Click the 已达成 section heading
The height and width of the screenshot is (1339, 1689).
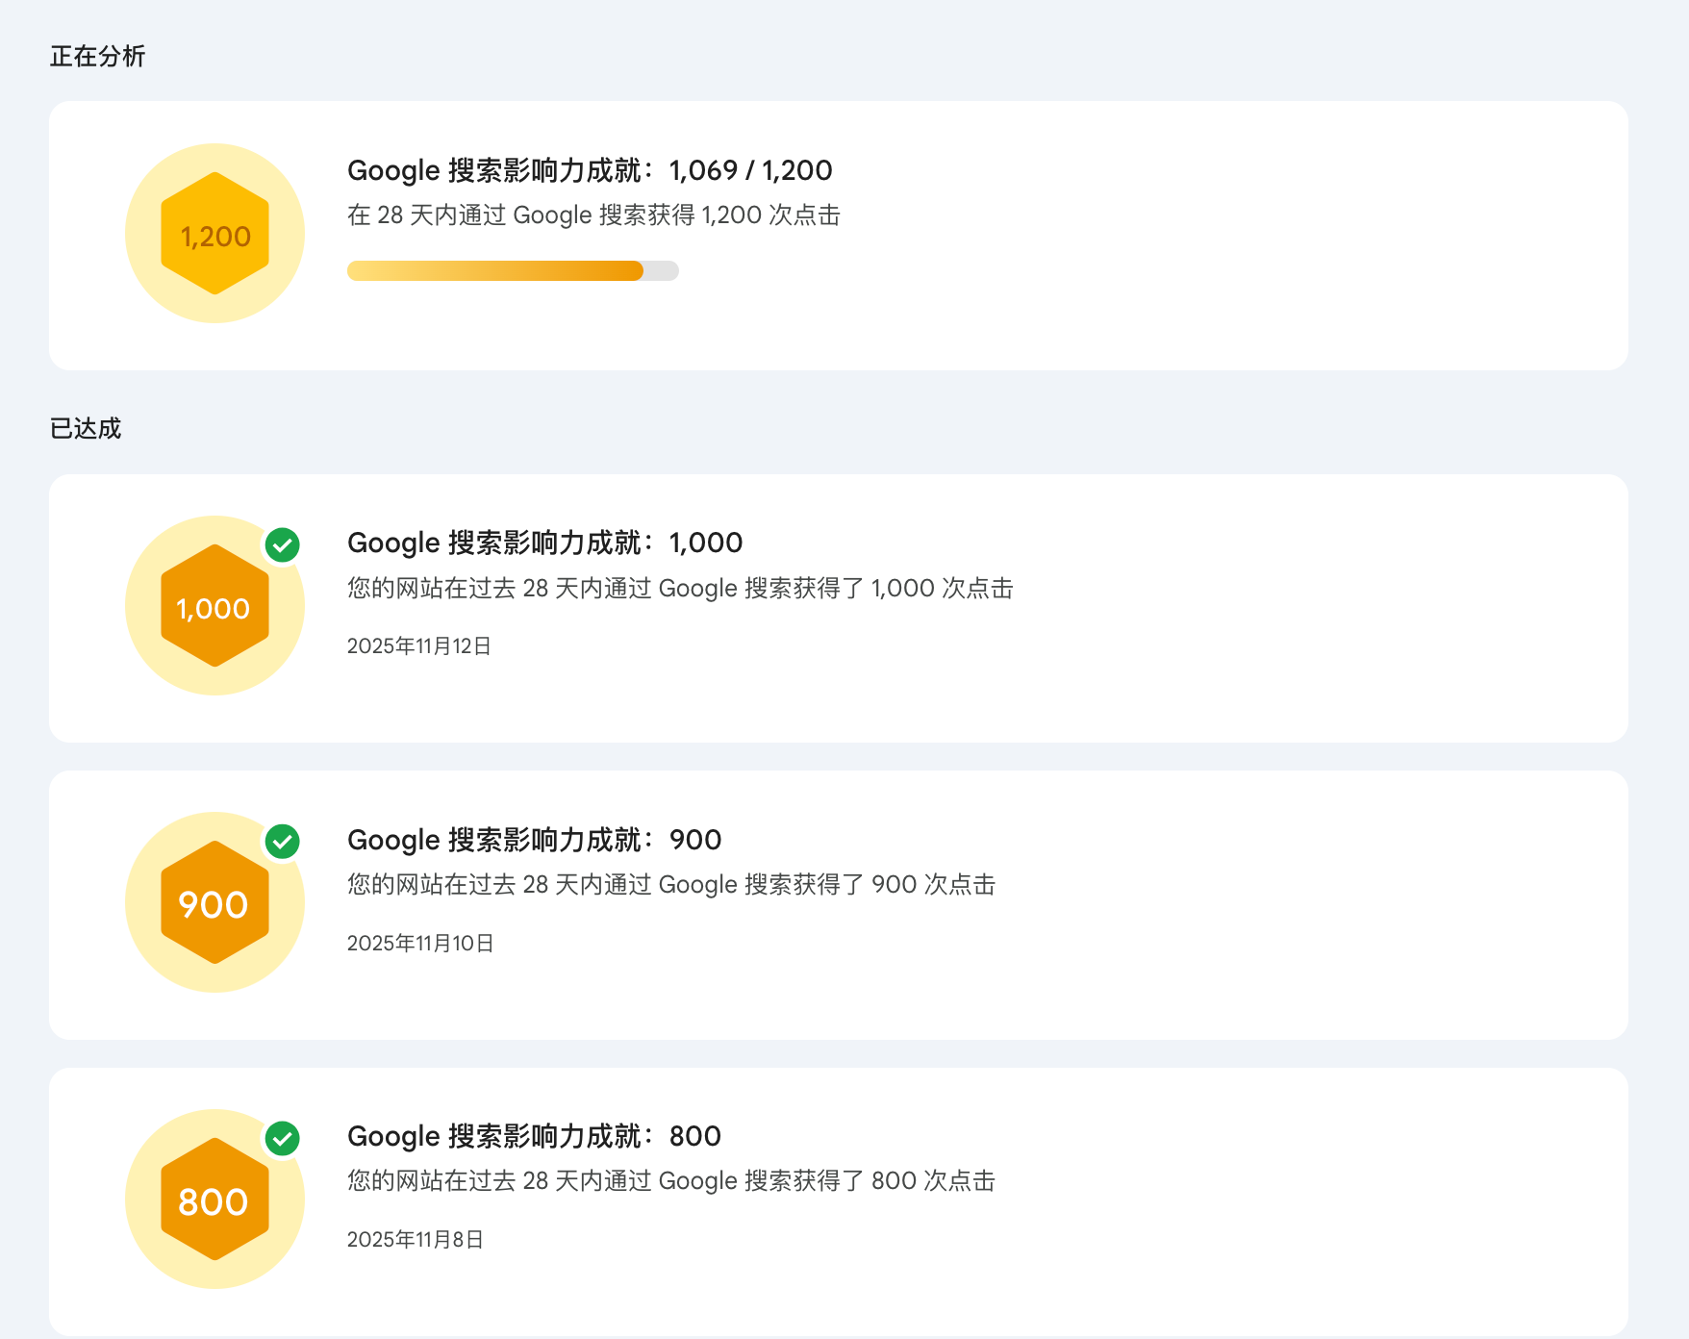tap(86, 428)
